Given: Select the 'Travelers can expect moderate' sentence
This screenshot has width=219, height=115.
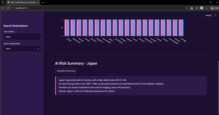Looking at the screenshot, I should point(95,87).
